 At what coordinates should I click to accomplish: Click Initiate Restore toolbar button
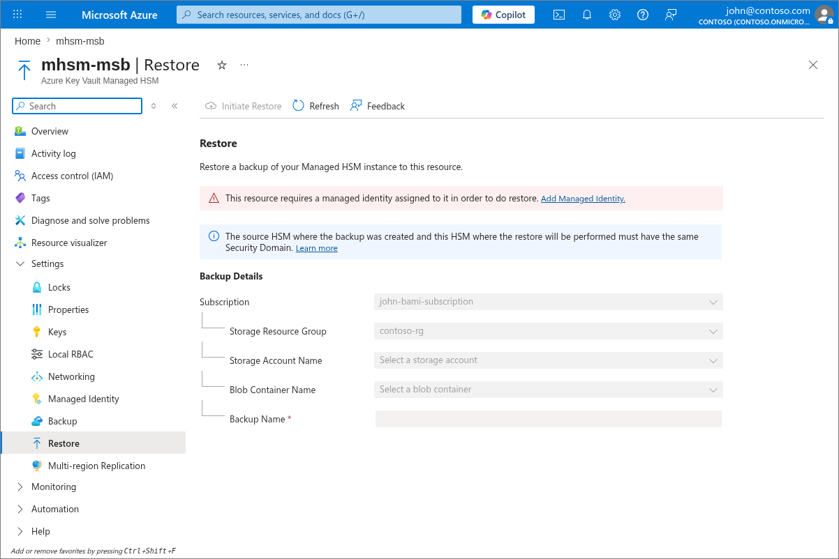click(244, 106)
